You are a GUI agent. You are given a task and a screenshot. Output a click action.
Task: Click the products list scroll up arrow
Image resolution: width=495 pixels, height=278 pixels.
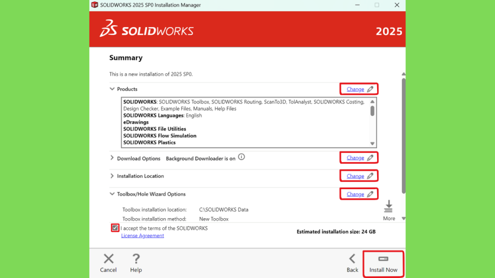click(373, 101)
